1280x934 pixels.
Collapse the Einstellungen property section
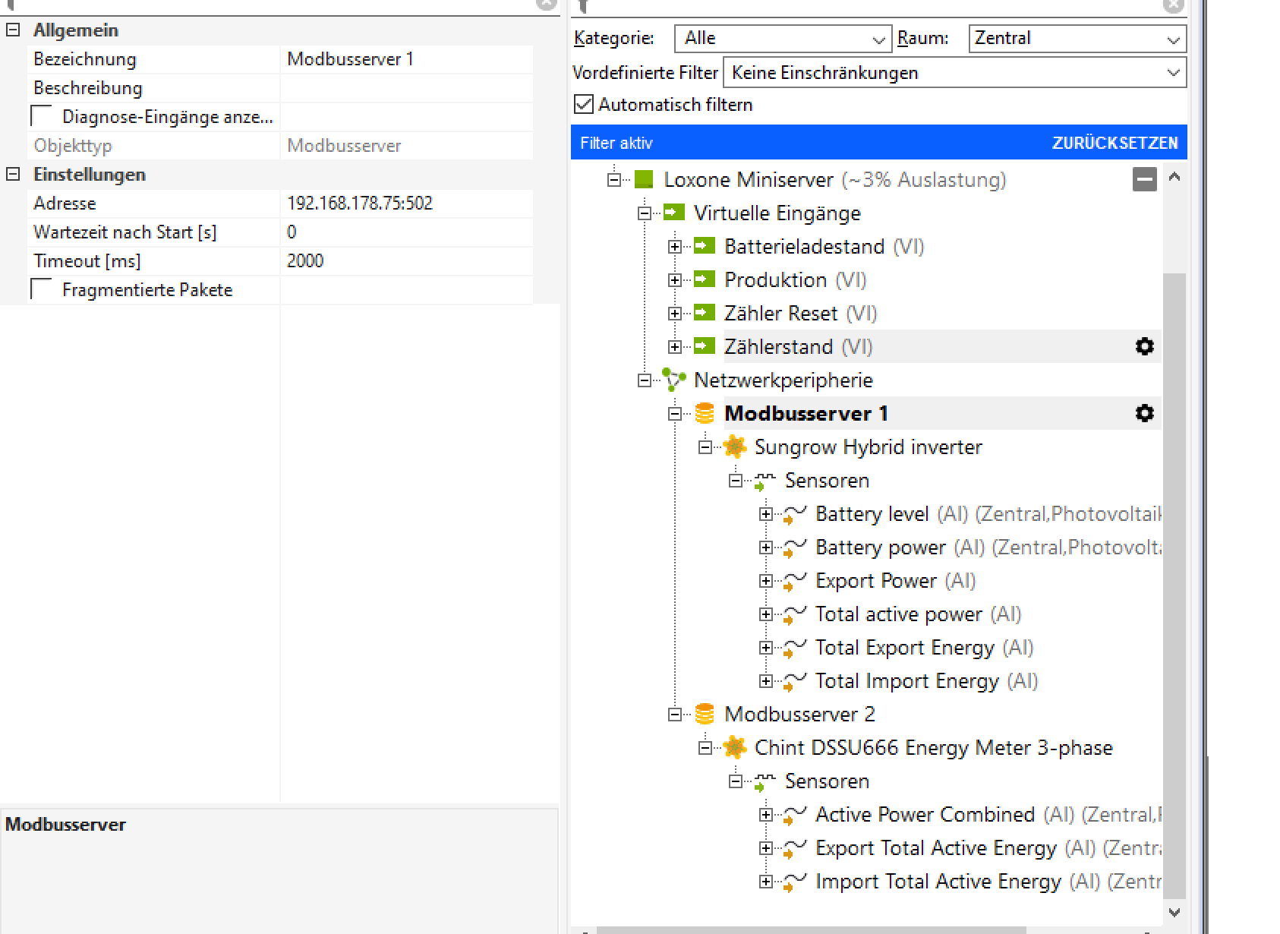pyautogui.click(x=13, y=175)
